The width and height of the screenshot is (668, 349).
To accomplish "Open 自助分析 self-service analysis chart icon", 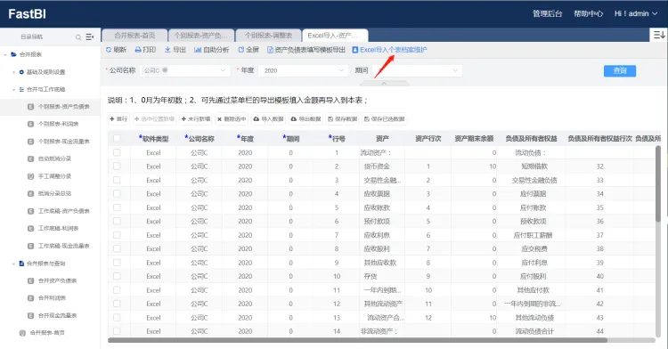I will pos(198,50).
